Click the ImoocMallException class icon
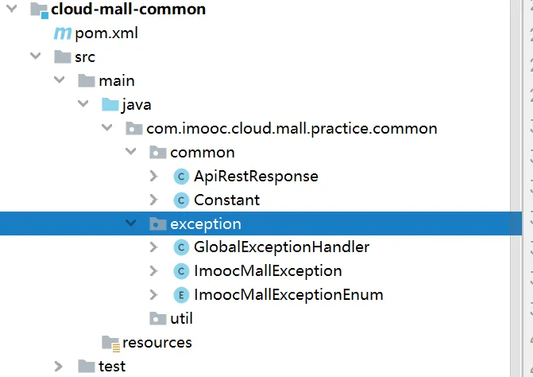 [x=181, y=271]
